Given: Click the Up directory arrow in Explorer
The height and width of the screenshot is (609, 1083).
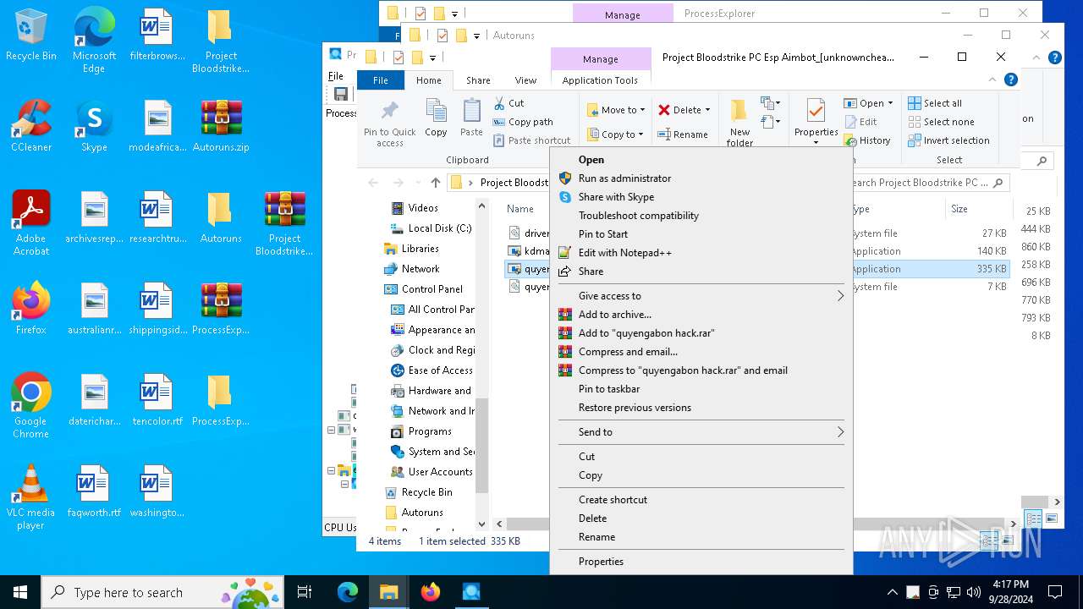Looking at the screenshot, I should coord(435,183).
